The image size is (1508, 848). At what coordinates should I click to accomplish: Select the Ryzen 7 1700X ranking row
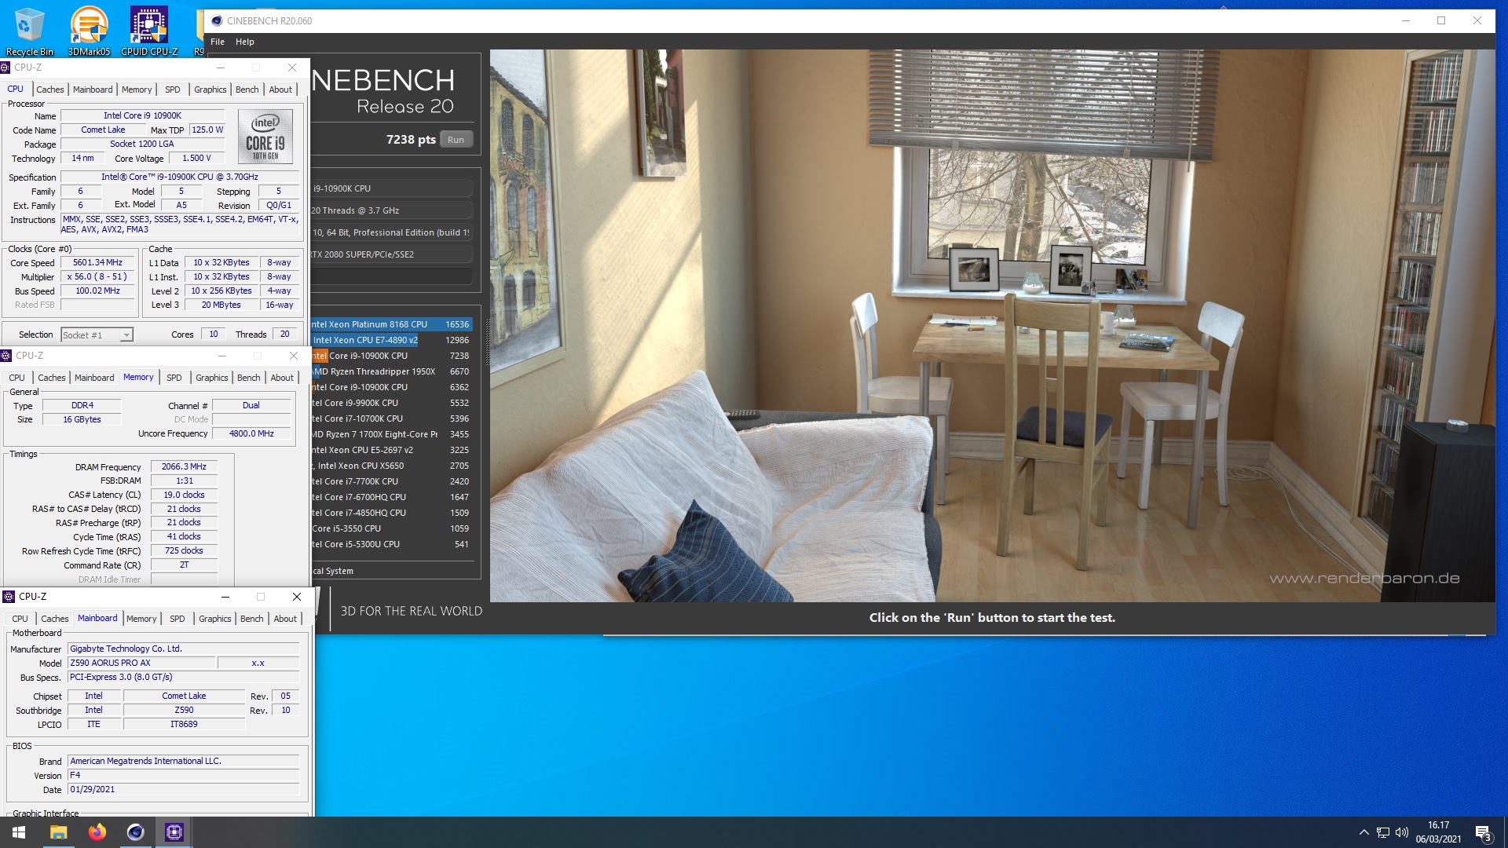tap(392, 434)
